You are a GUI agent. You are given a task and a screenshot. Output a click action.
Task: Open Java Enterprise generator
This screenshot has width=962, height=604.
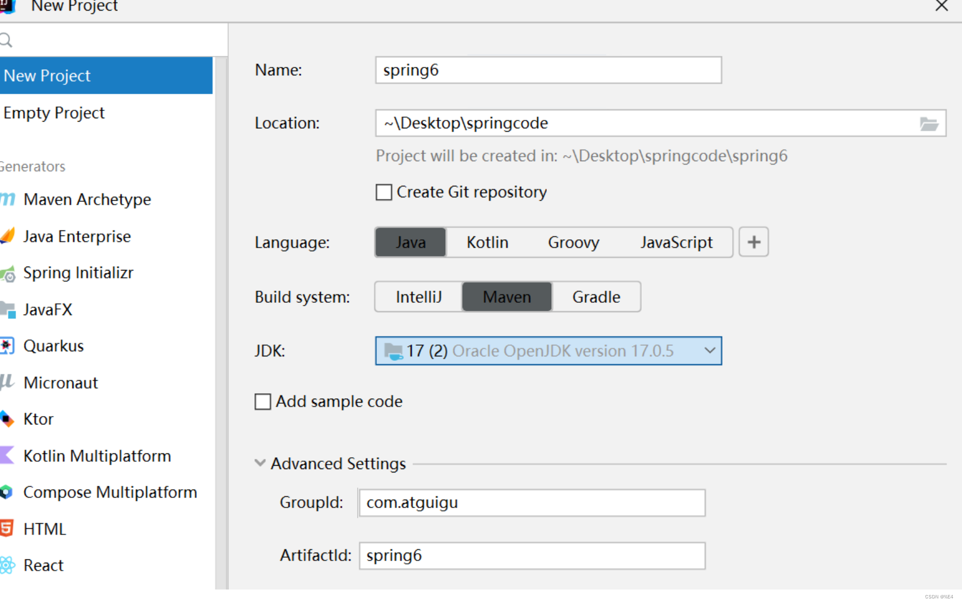pos(106,236)
